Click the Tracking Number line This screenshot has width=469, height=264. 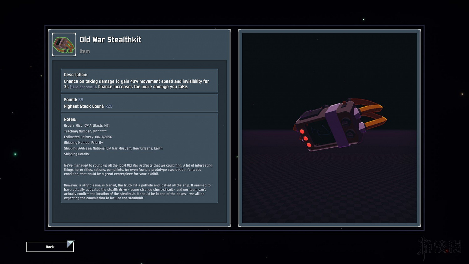point(85,131)
